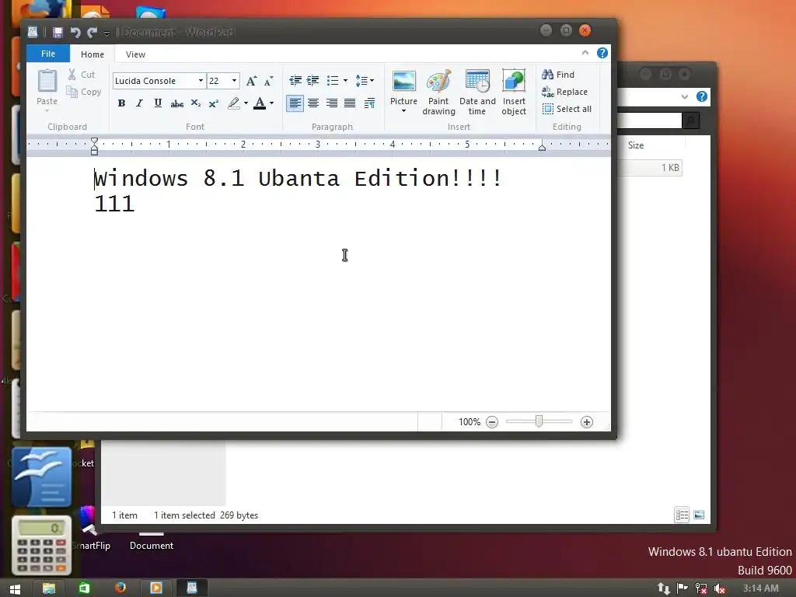Insert a Paint drawing
This screenshot has height=597, width=796.
tap(438, 93)
